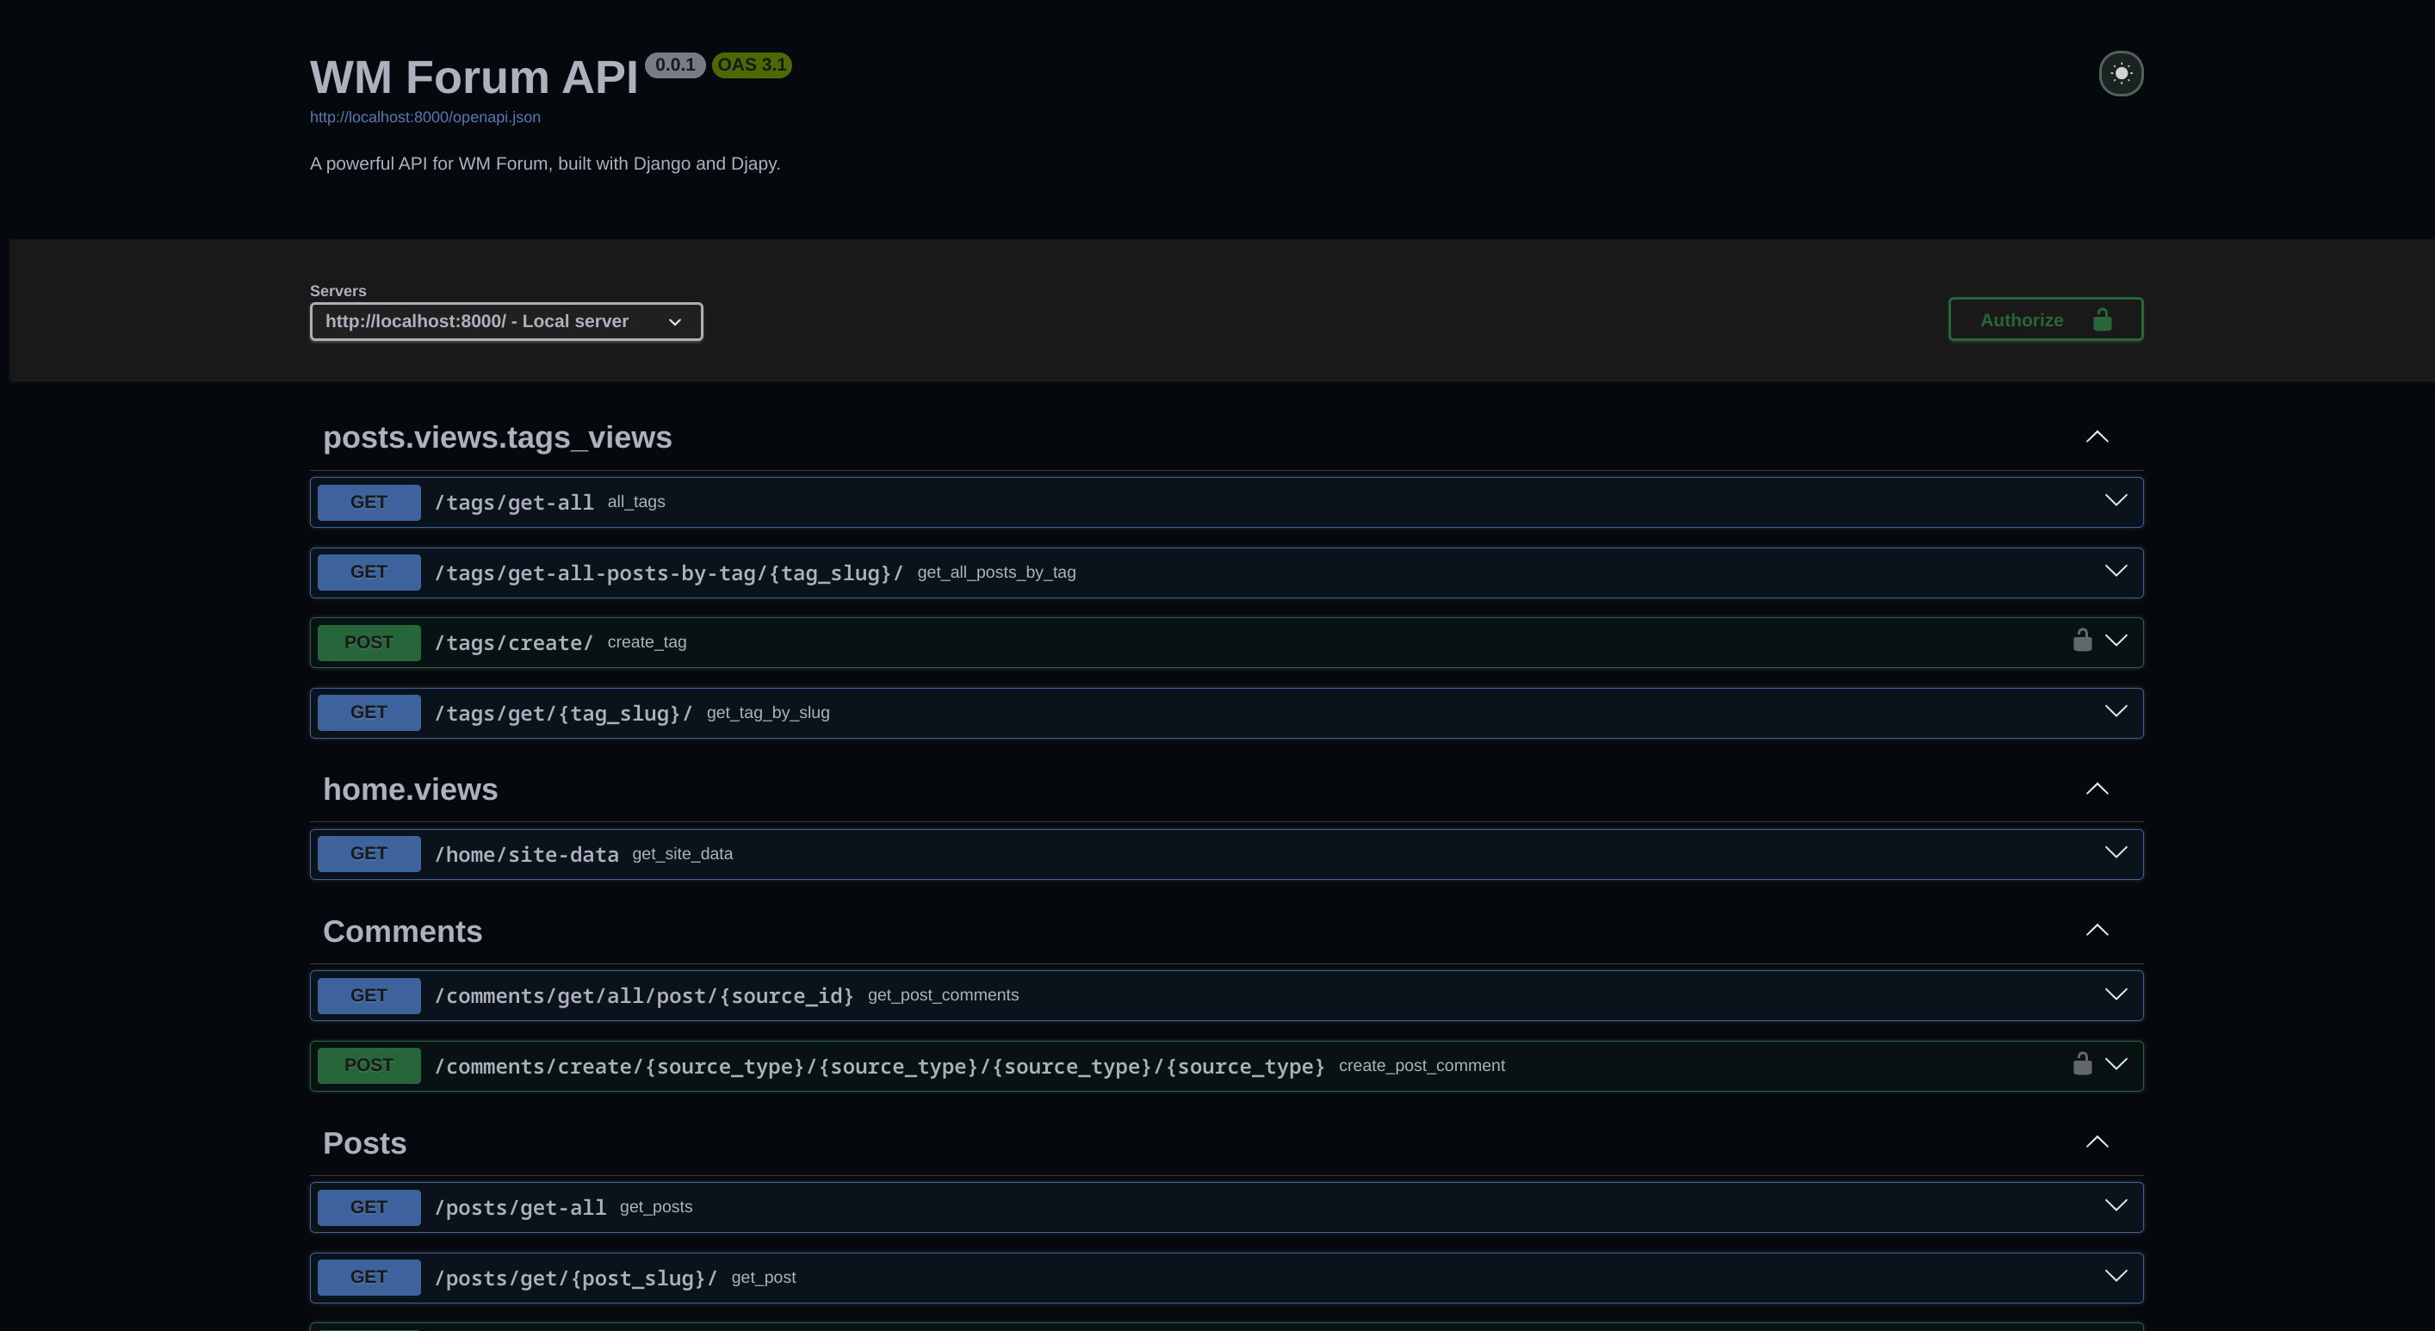Screen dimensions: 2435x1331
Task: Expand the /home/site-data endpoint chevron
Action: tap(2116, 852)
